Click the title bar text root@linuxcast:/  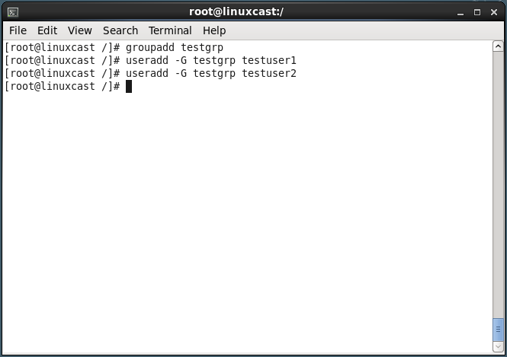236,12
